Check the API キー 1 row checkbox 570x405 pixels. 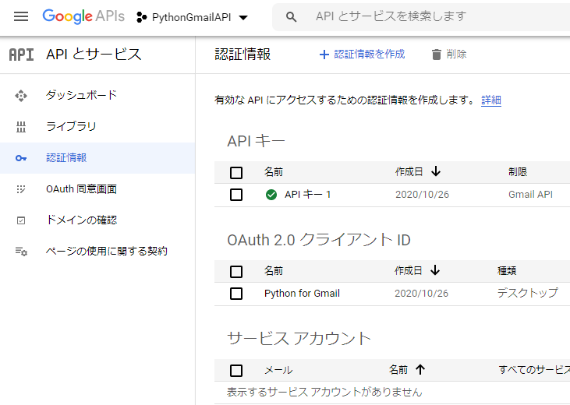[236, 195]
